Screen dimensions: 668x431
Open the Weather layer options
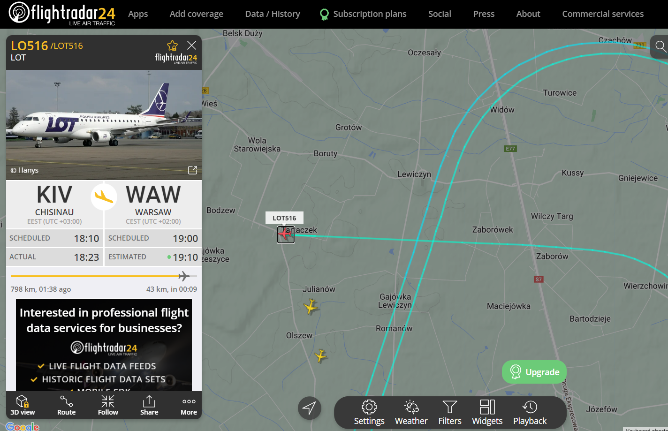coord(411,412)
